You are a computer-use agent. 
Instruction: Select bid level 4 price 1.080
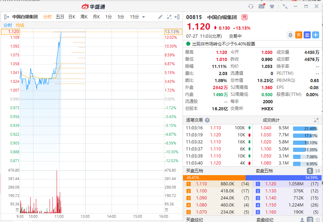[202, 205]
